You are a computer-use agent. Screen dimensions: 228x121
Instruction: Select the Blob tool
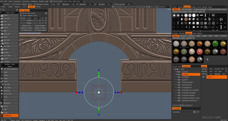click(x=9, y=31)
